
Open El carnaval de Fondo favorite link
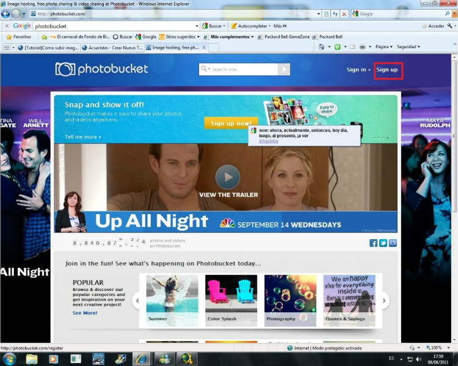(80, 37)
